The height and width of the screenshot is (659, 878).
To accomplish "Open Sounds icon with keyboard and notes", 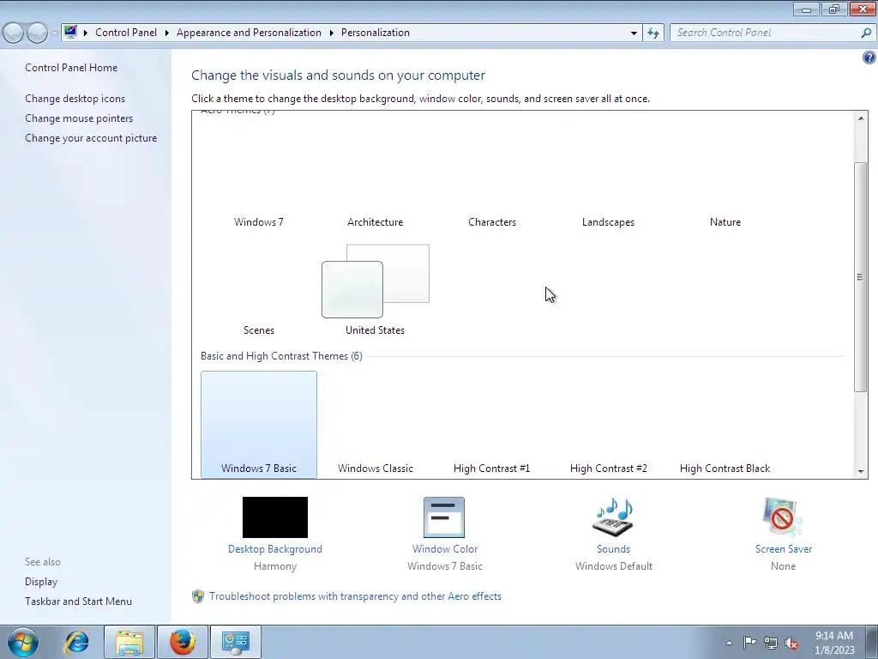I will coord(613,517).
